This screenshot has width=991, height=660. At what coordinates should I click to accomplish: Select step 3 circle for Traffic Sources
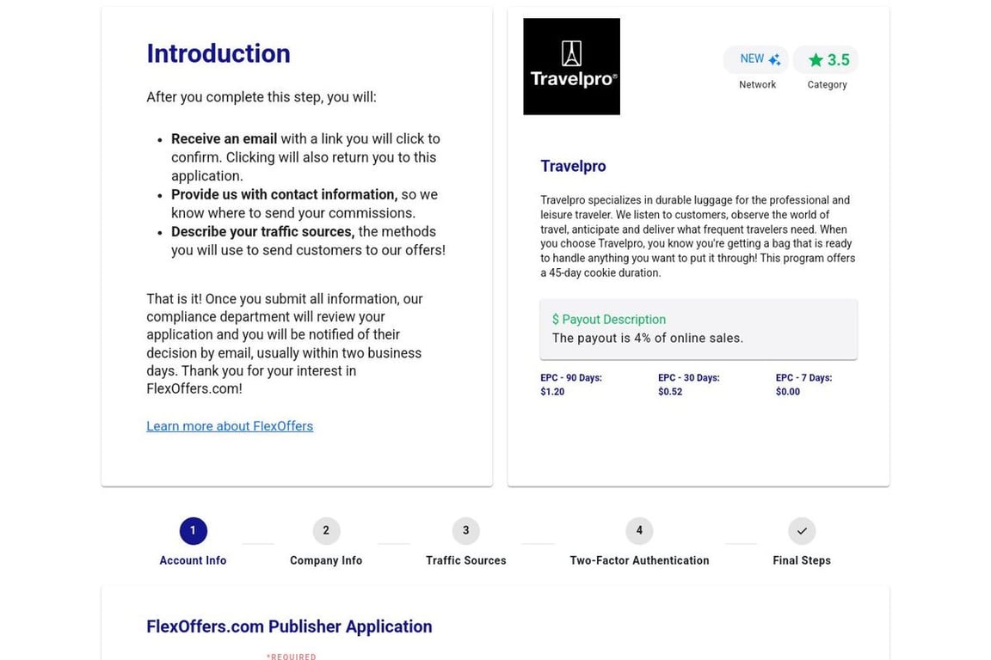click(x=465, y=530)
